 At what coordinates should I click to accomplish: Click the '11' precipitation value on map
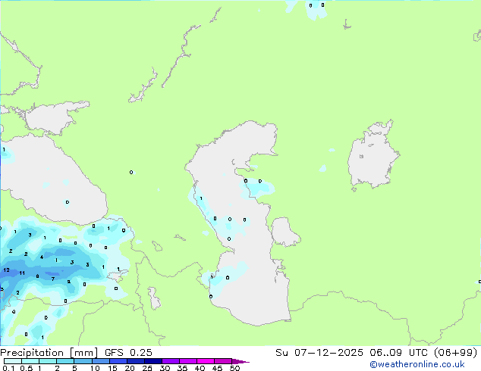tap(22, 273)
